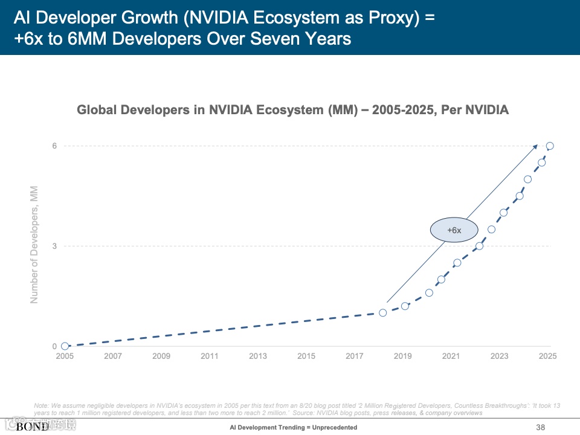Click the x-axis label '2023'
The height and width of the screenshot is (435, 580).
point(500,356)
